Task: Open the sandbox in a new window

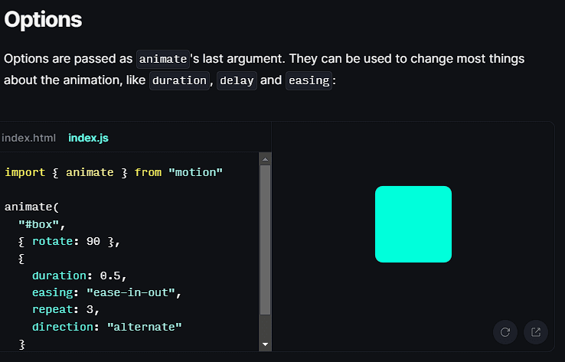Action: 536,331
